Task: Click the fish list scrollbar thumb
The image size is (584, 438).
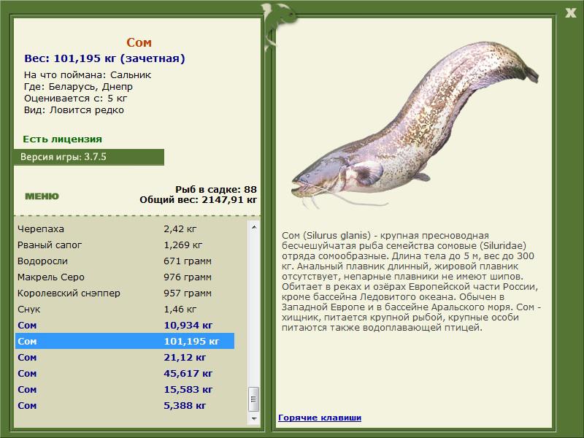Action: [x=254, y=399]
